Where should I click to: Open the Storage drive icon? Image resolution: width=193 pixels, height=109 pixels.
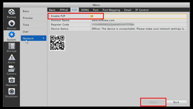point(12,46)
